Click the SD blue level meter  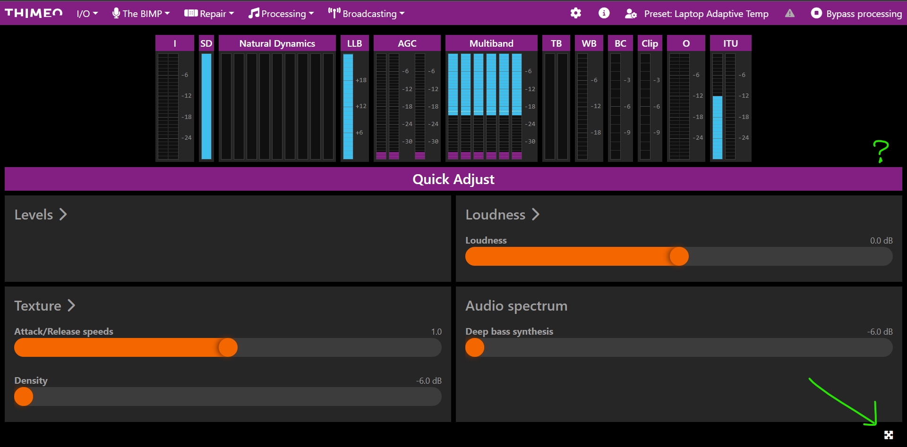coord(206,106)
